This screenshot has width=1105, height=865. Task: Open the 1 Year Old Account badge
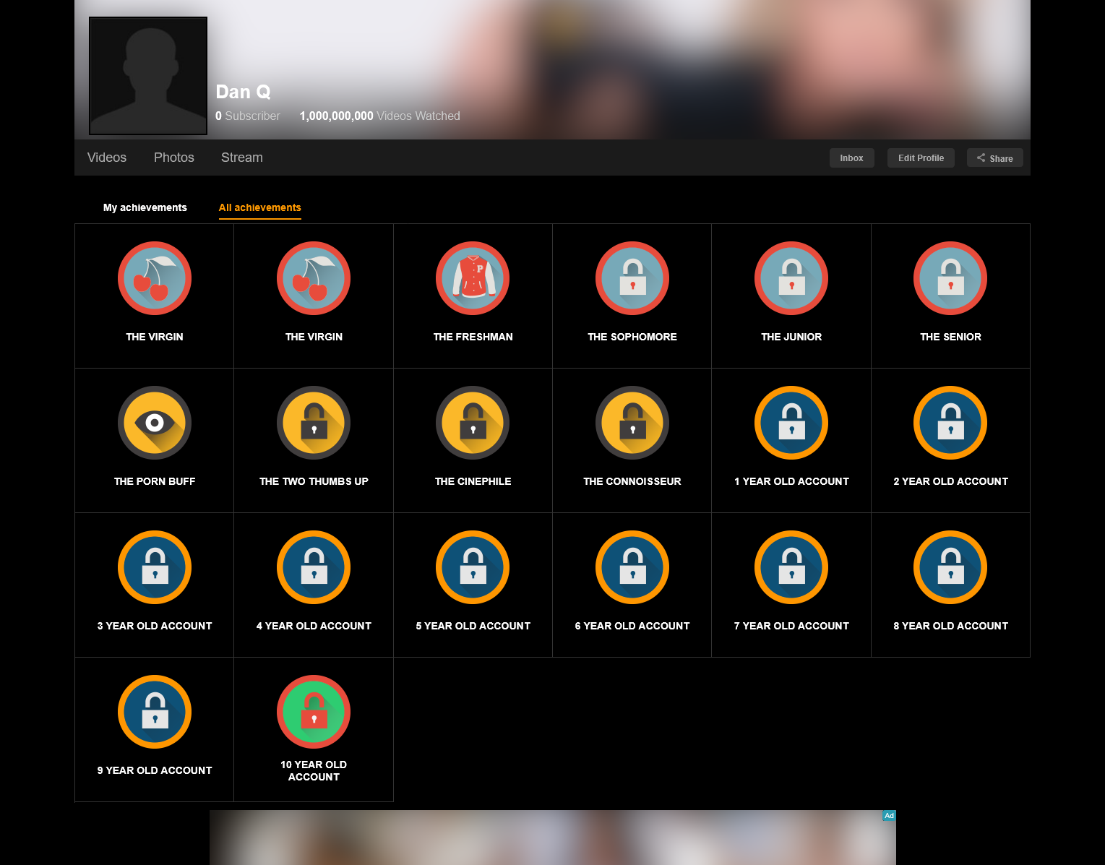pos(791,423)
